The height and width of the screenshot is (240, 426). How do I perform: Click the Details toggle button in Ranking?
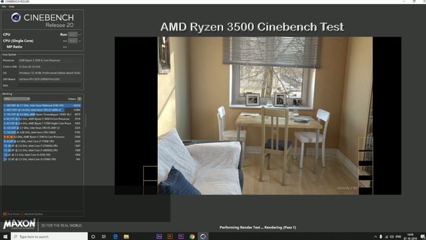coord(79,99)
